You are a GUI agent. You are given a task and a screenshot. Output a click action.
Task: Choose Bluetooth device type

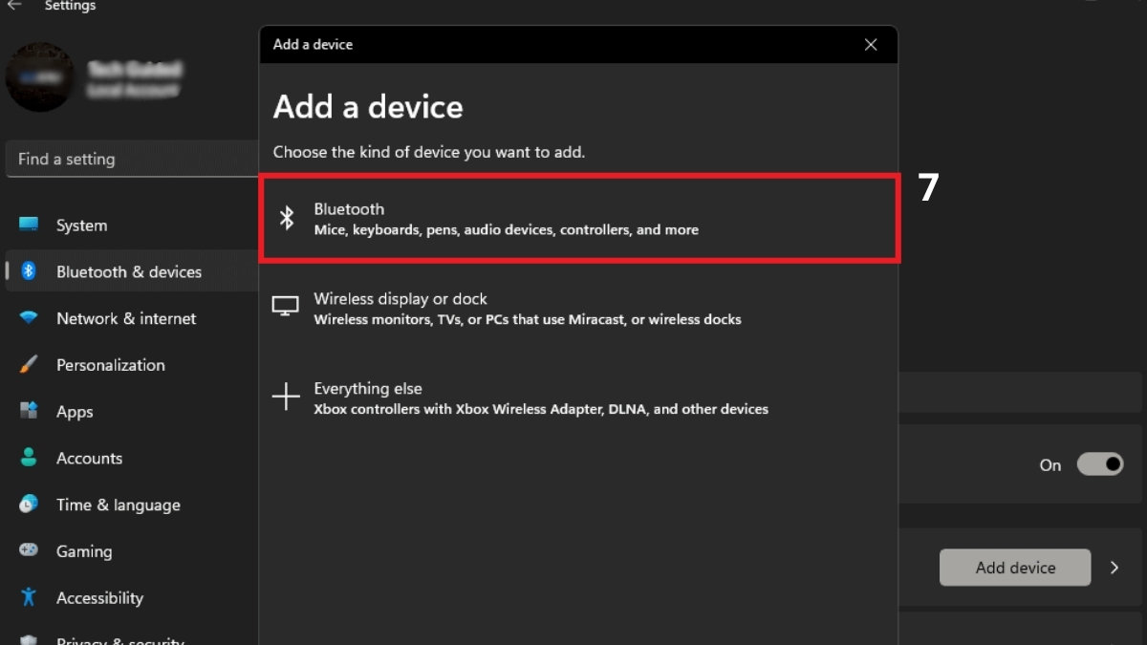[x=579, y=218]
